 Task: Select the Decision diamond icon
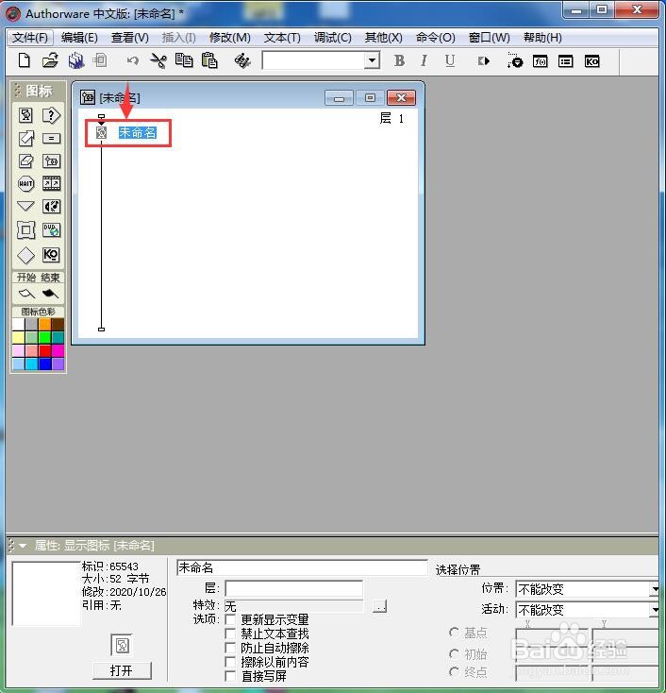coord(25,255)
